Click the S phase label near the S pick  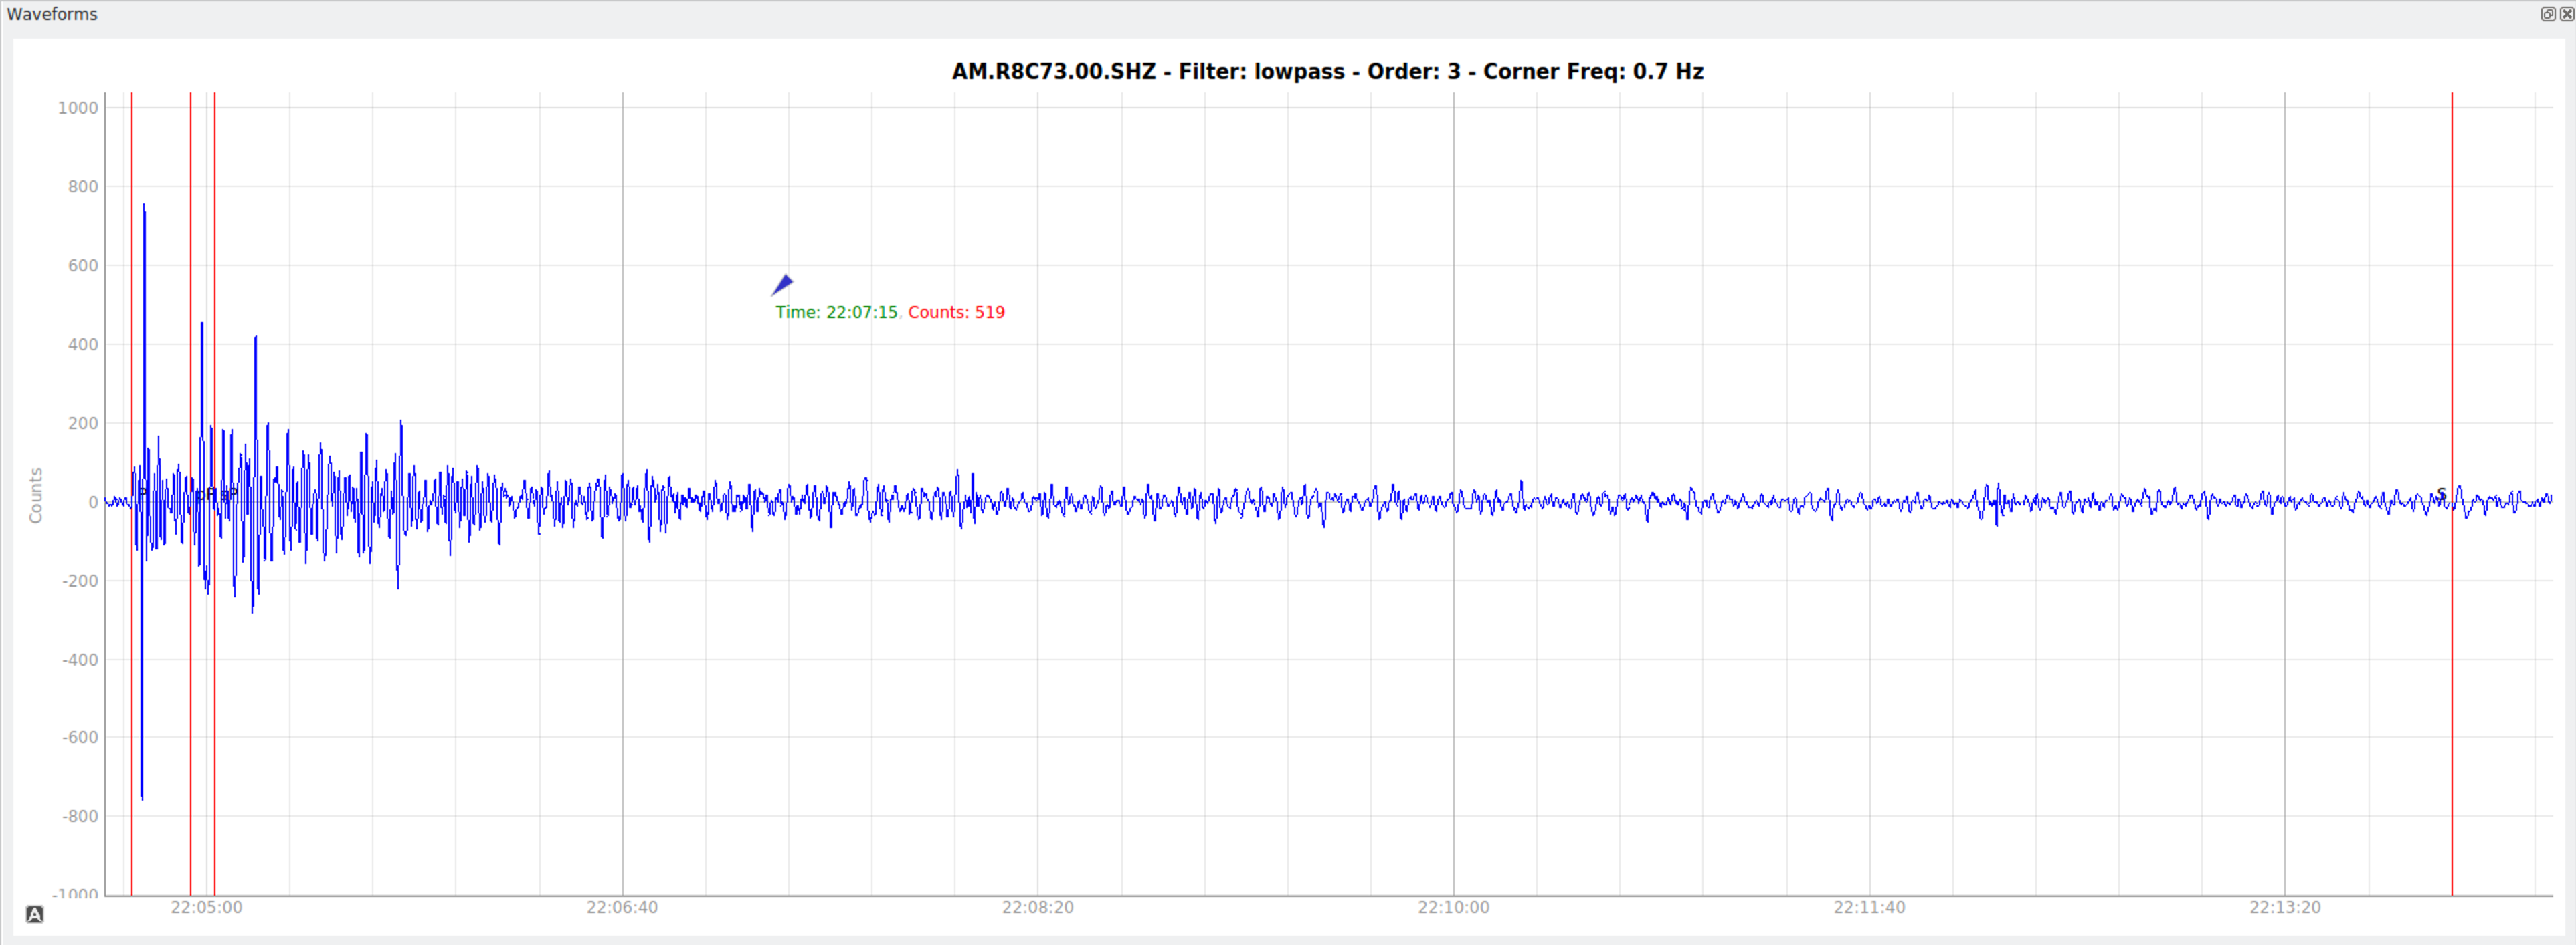pyautogui.click(x=2441, y=493)
